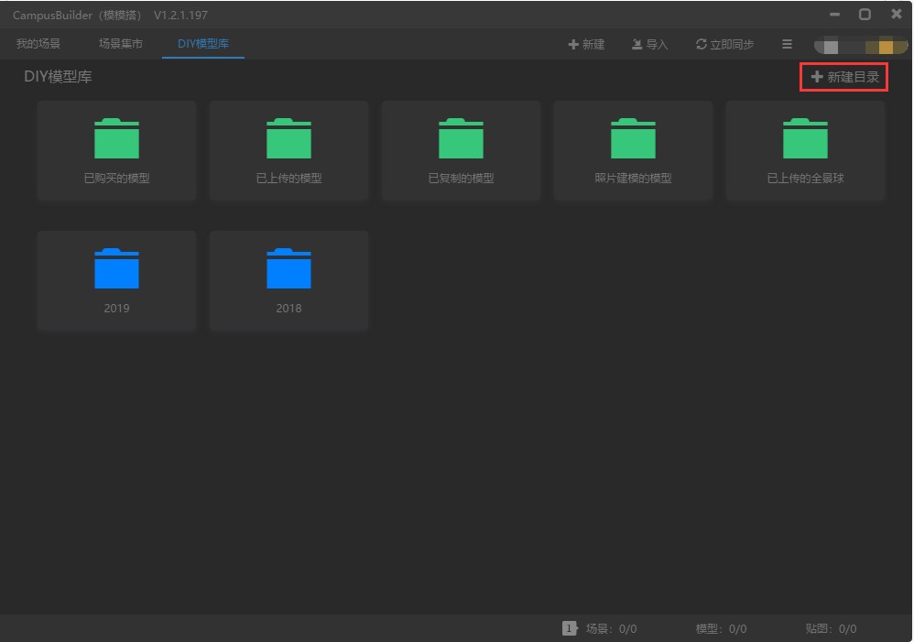914x642 pixels.
Task: Open the blue 2019 folder icon
Action: tap(116, 268)
